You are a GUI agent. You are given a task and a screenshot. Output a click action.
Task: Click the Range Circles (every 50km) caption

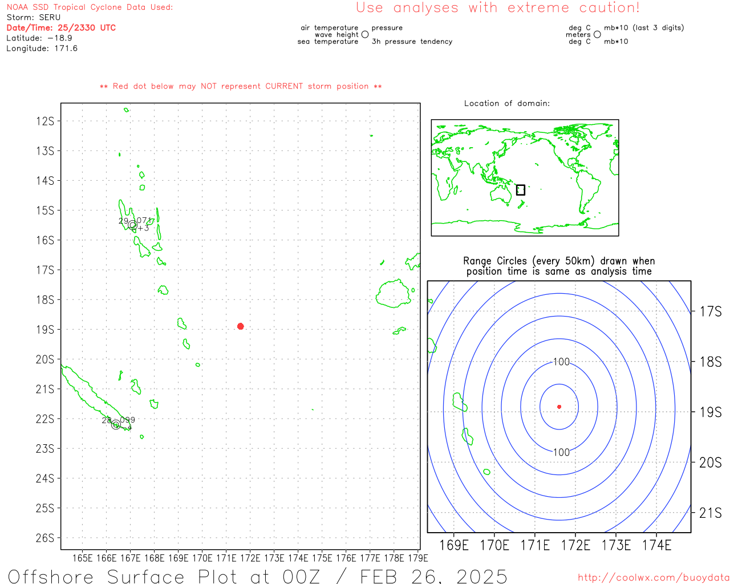(559, 261)
